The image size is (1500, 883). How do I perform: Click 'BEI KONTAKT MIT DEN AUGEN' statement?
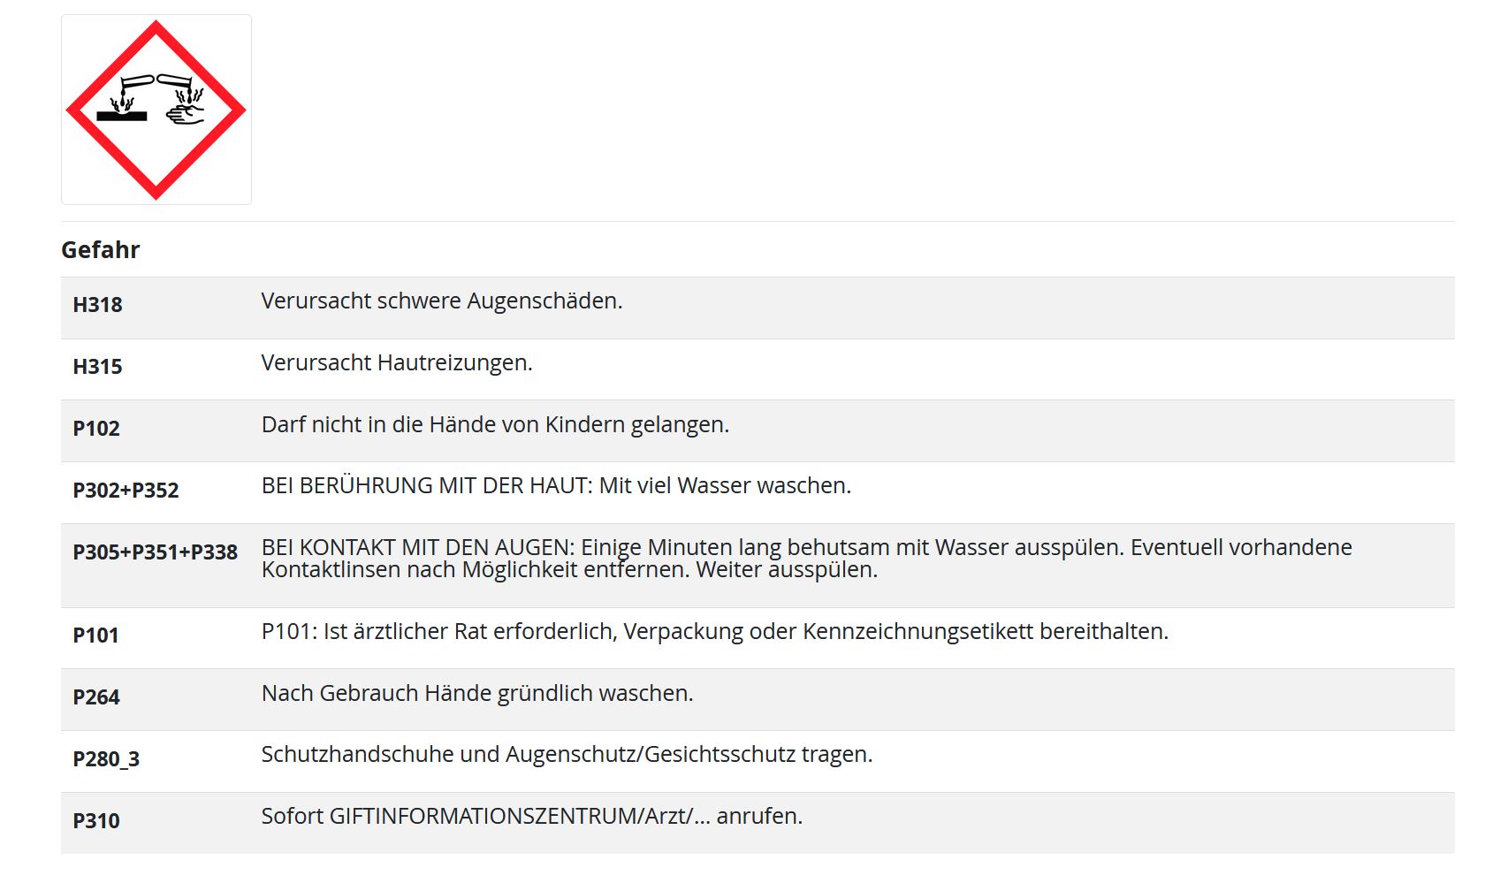click(807, 559)
